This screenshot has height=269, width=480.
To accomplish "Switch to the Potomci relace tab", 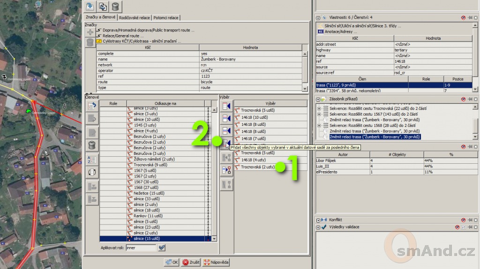I will click(x=165, y=18).
